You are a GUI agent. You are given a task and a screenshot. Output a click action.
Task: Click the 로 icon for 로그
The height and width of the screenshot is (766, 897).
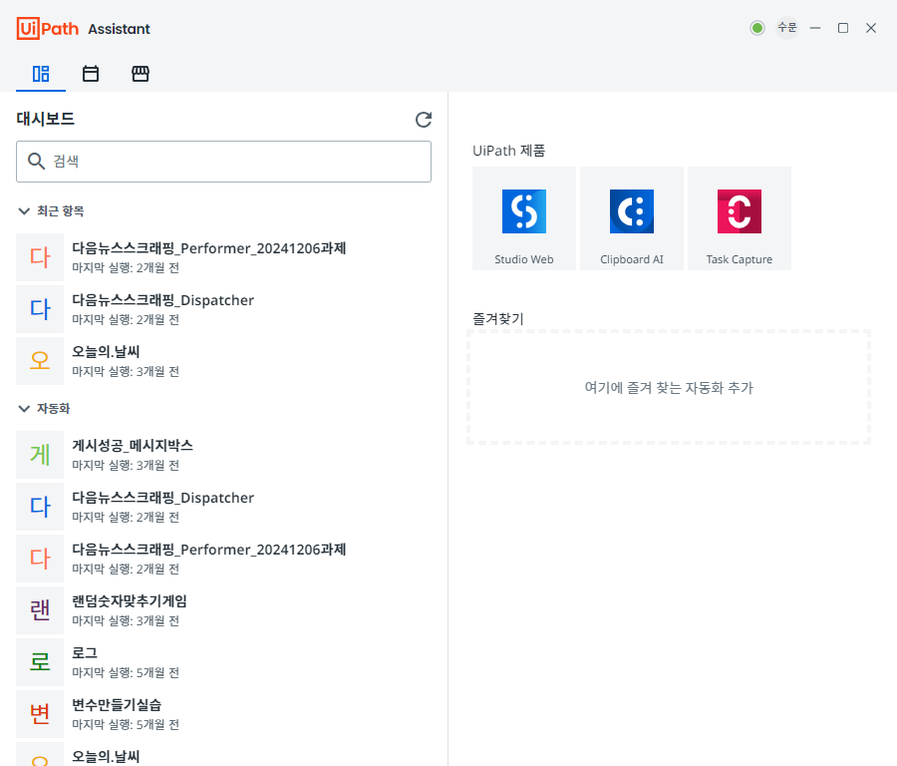click(x=40, y=662)
